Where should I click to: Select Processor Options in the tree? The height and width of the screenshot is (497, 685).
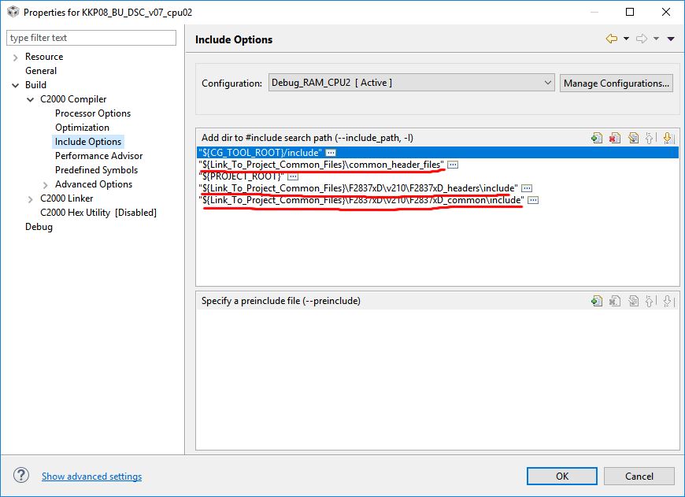click(x=93, y=113)
